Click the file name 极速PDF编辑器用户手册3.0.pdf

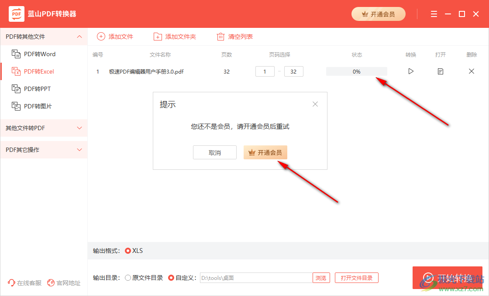coord(146,71)
